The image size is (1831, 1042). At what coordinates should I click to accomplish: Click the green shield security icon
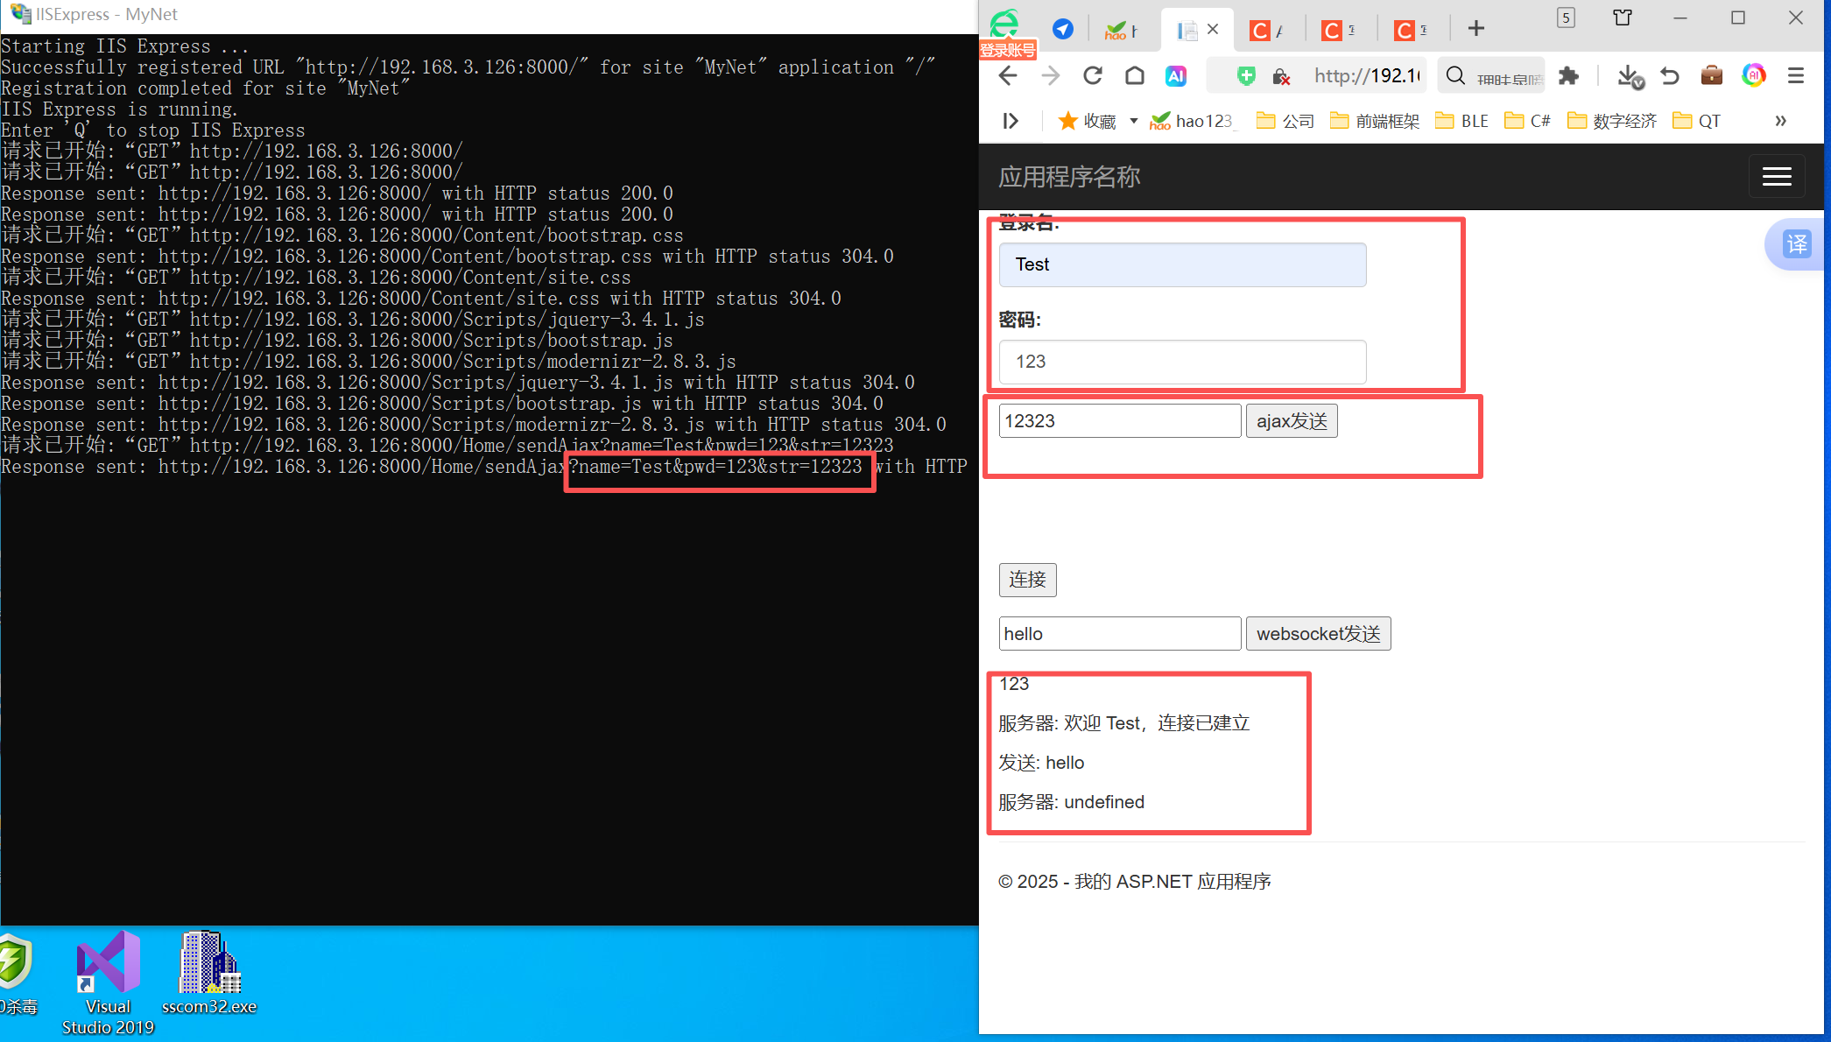pyautogui.click(x=1246, y=76)
